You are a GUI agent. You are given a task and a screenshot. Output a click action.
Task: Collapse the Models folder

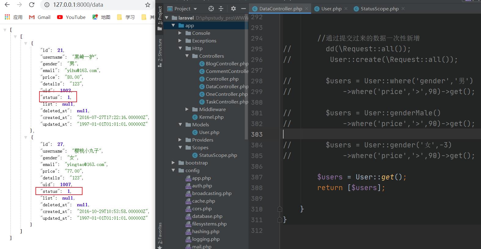coord(180,125)
